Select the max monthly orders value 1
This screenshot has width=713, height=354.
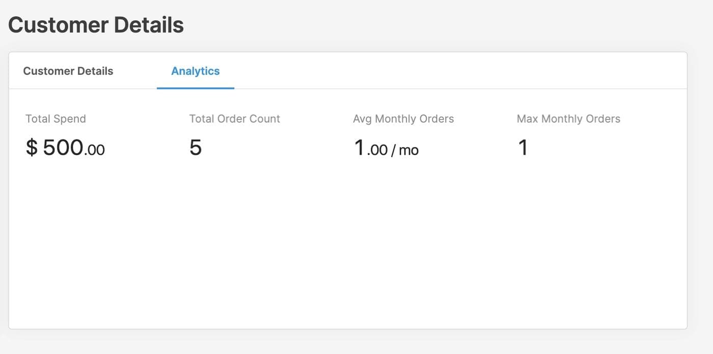[x=523, y=147]
